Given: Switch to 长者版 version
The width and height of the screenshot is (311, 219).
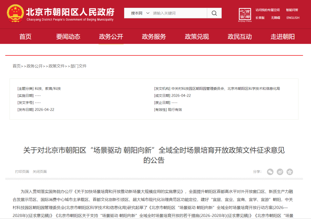Looking at the screenshot, I should (260, 18).
